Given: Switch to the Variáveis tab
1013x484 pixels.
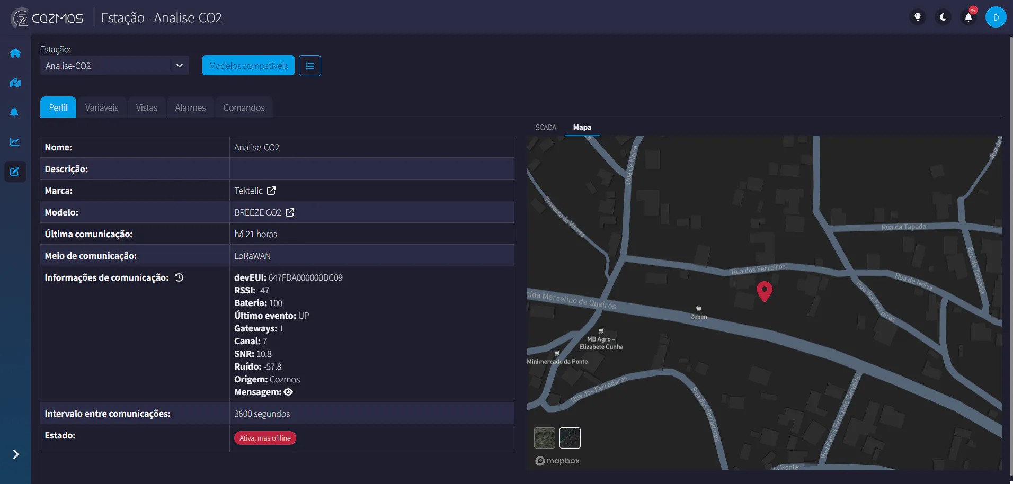Looking at the screenshot, I should (102, 107).
